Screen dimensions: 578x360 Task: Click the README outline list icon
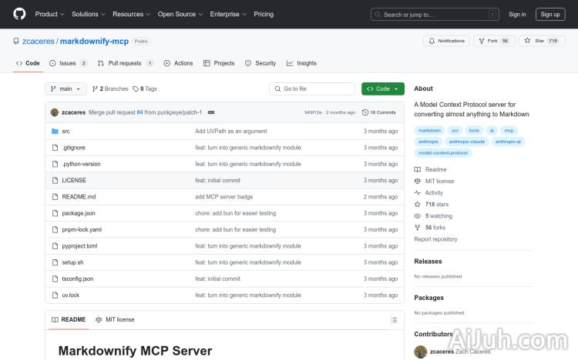(394, 319)
